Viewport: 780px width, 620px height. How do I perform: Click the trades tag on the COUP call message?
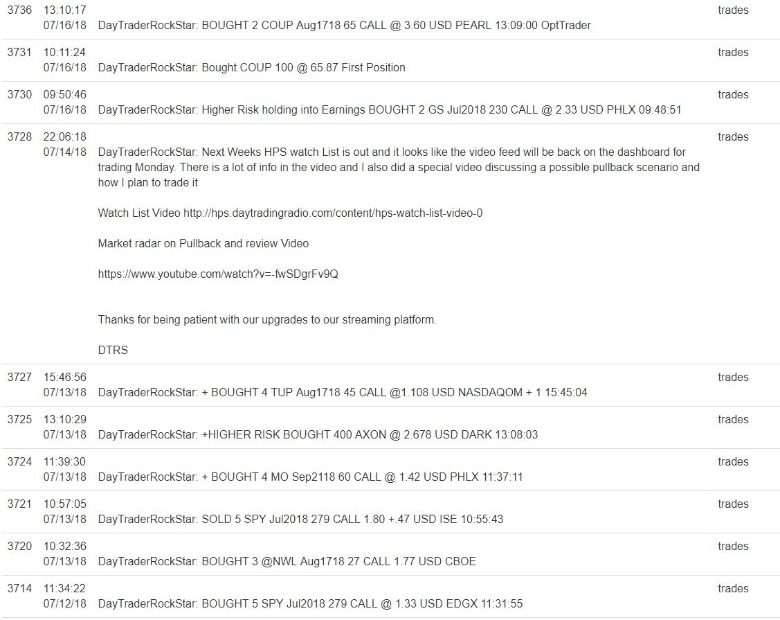click(x=733, y=10)
